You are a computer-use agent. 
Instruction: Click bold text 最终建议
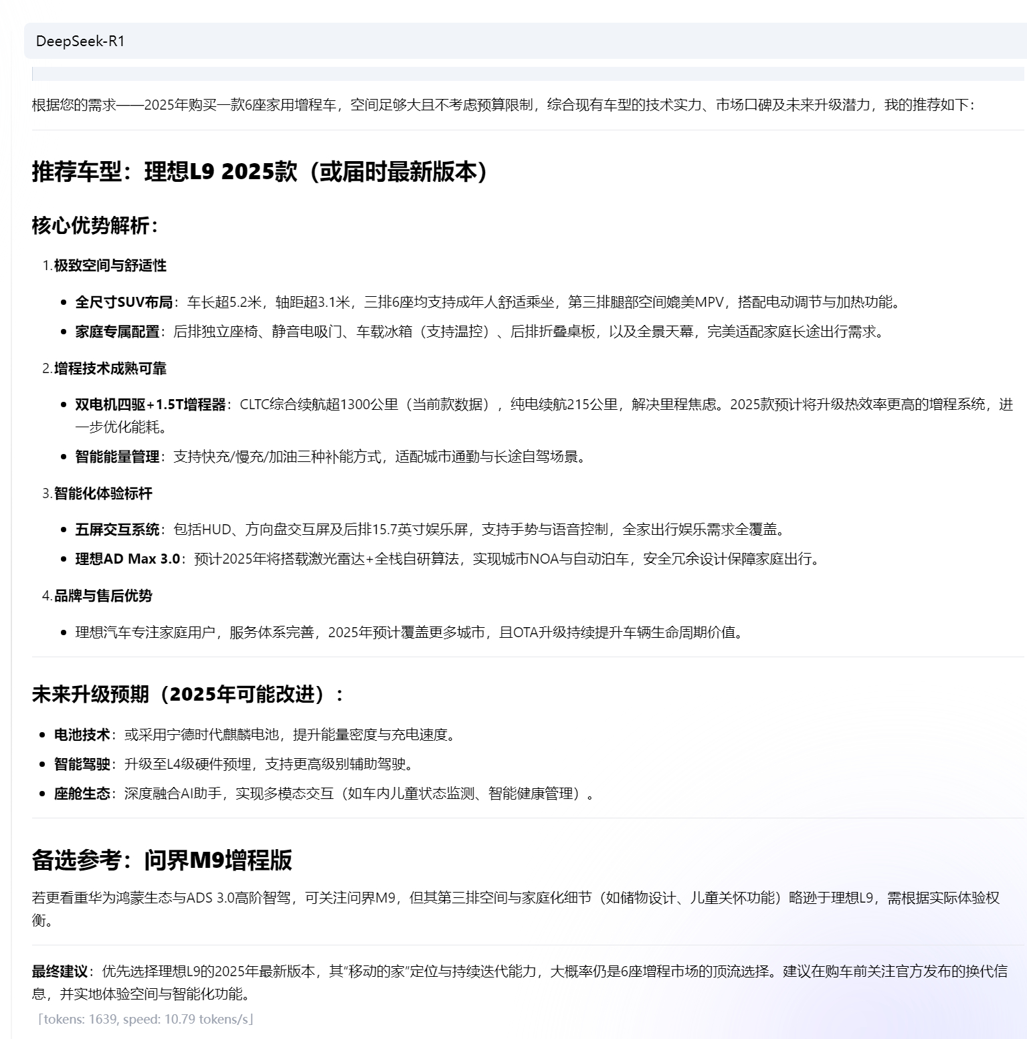tap(60, 971)
